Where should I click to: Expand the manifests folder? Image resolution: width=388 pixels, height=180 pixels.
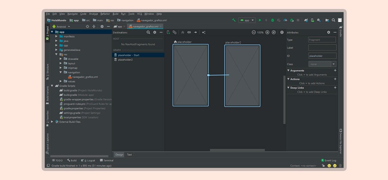coord(57,36)
